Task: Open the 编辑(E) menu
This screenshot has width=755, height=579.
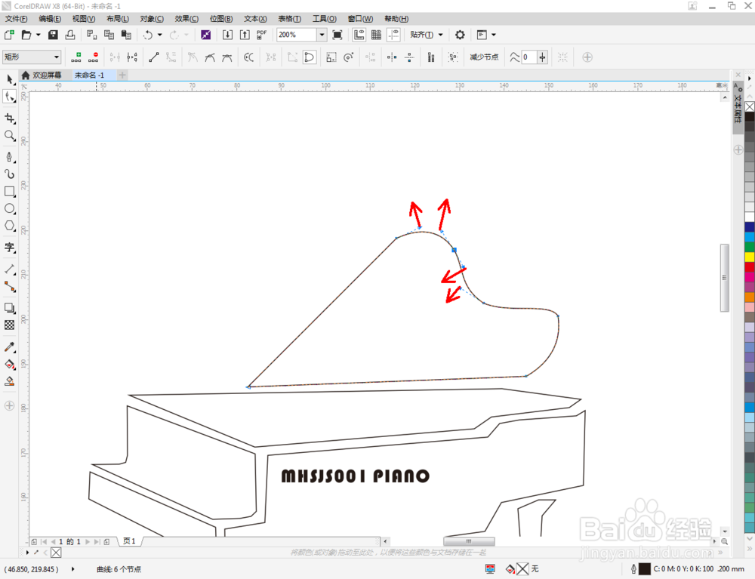Action: pyautogui.click(x=50, y=19)
